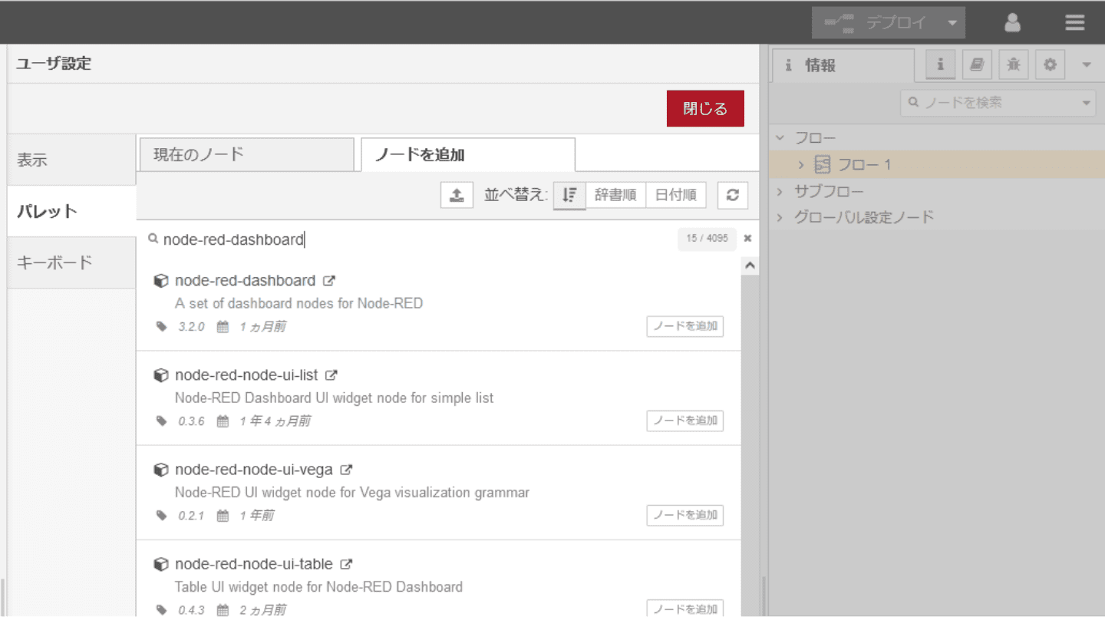Screen dimensions: 1105x617
Task: Clear the search with the x icon
Action: click(x=747, y=239)
